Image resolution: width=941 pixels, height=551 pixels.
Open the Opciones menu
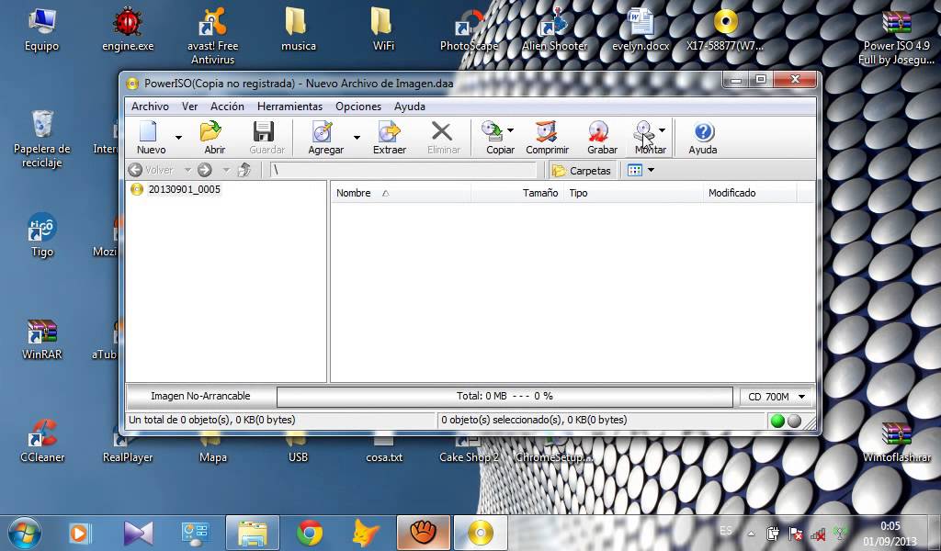click(358, 107)
